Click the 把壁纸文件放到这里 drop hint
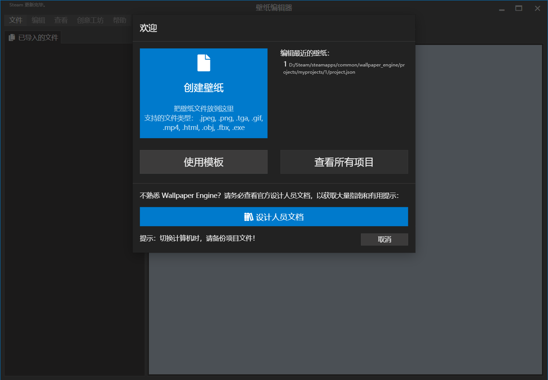548x380 pixels. (x=204, y=108)
